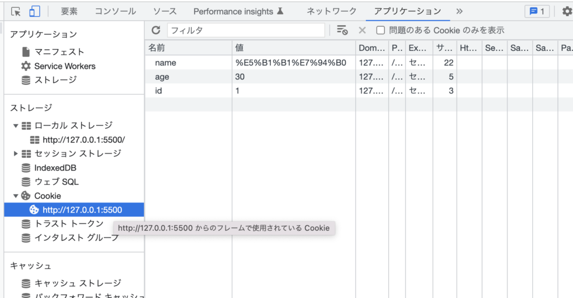Toggle the device toolbar icon
This screenshot has height=298, width=573.
click(35, 11)
